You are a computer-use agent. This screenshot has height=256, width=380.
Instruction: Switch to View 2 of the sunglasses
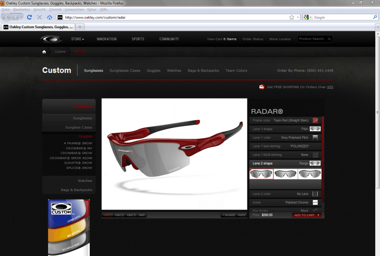click(x=119, y=215)
